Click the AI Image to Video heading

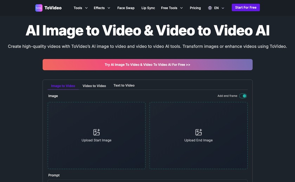[x=147, y=30]
